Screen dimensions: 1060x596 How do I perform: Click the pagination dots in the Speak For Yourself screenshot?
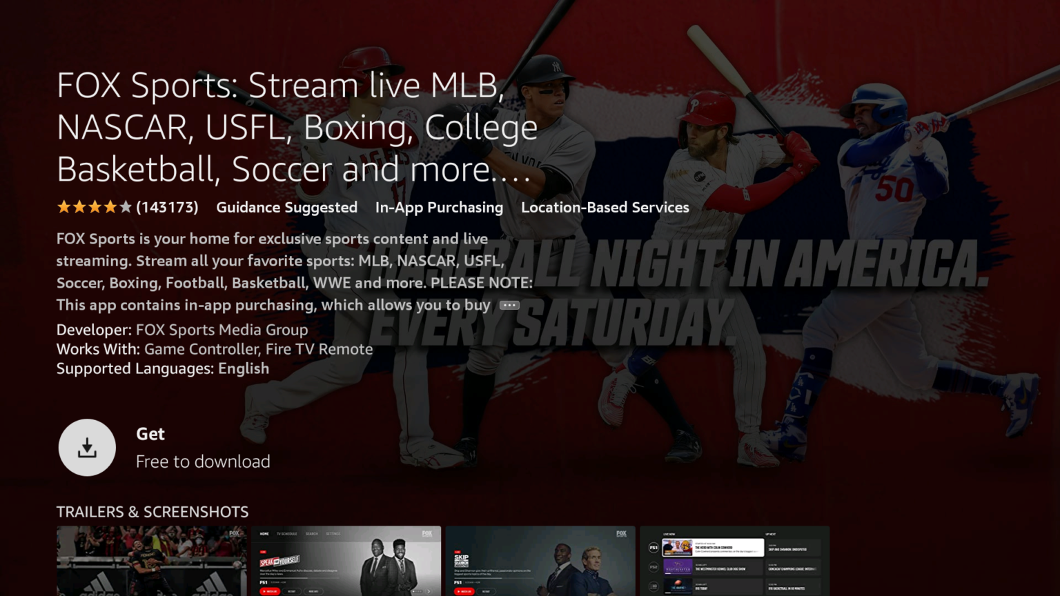417,591
